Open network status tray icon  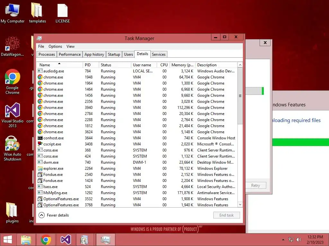(291, 240)
